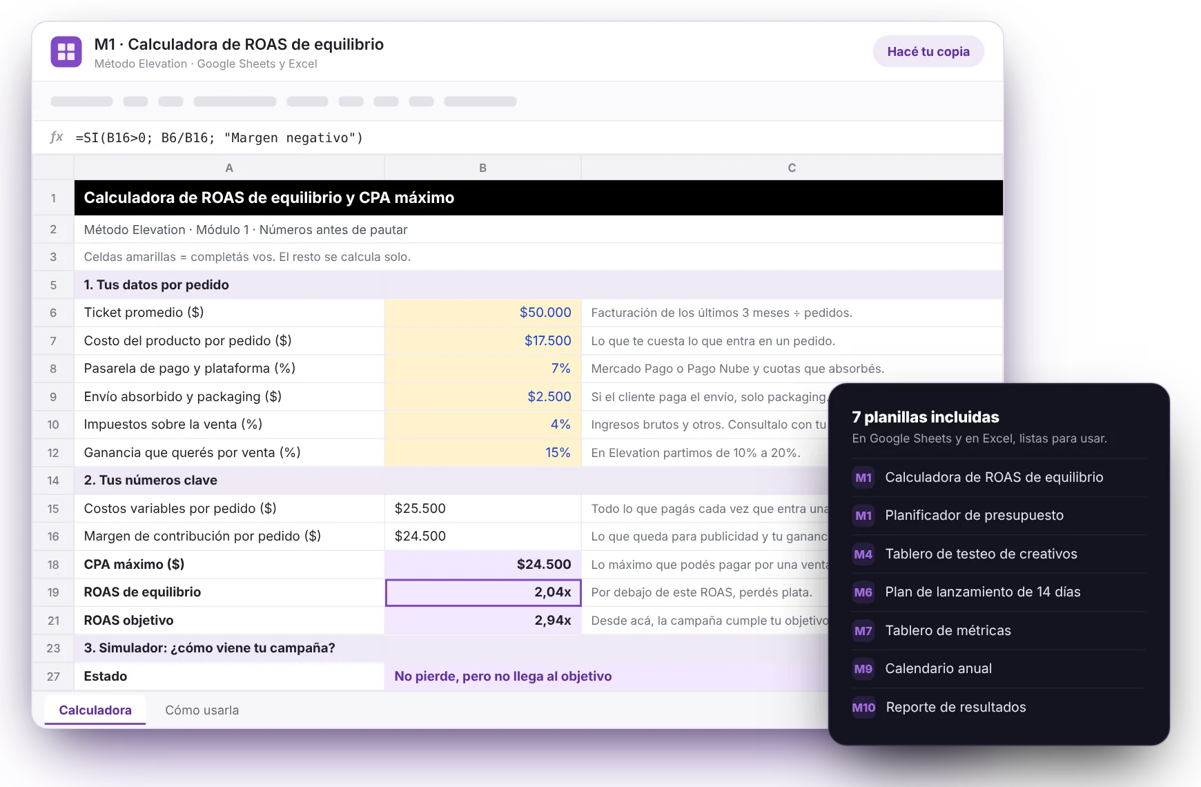Click the purple grid app icon
The height and width of the screenshot is (787, 1201).
click(x=66, y=52)
